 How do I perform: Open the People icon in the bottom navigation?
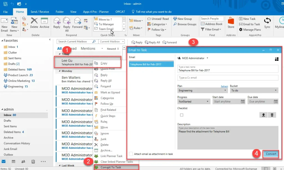click(x=23, y=161)
